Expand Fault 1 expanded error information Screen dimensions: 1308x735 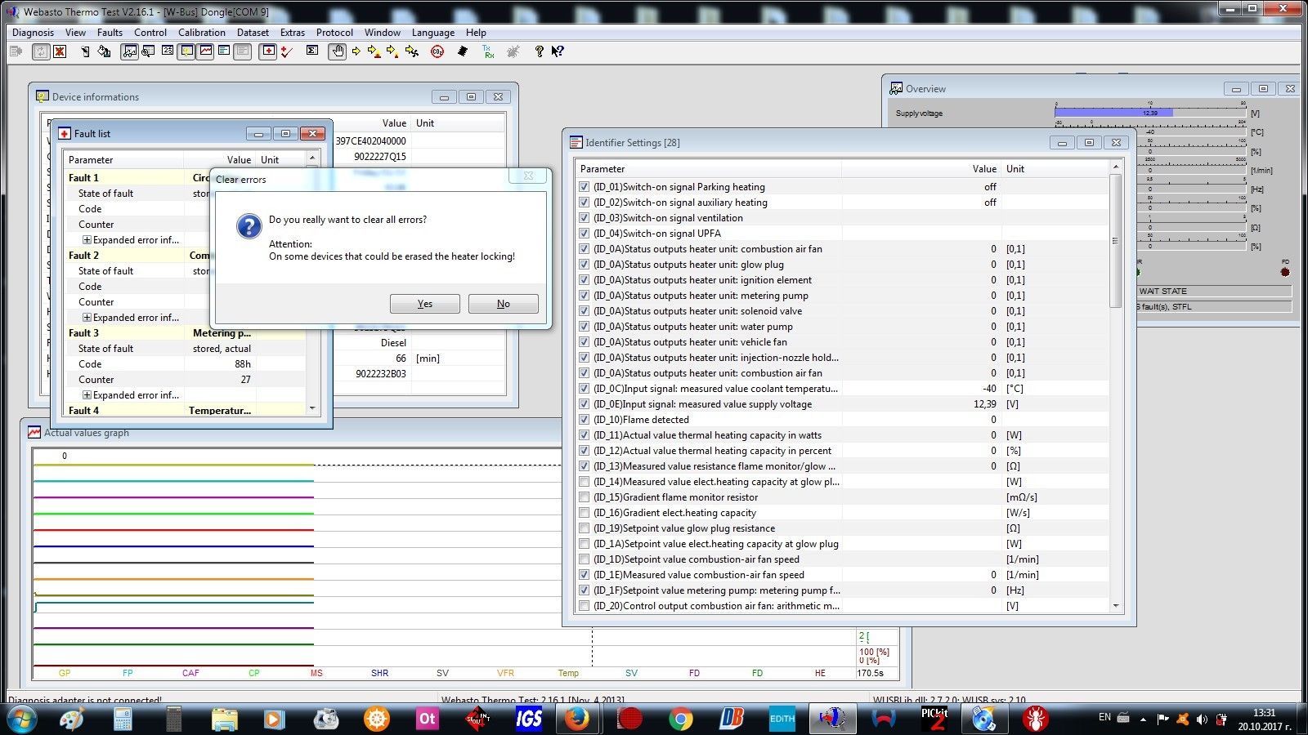(87, 240)
